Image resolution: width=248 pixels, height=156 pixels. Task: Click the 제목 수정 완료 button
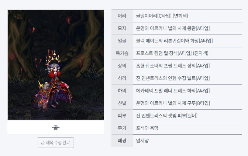(x=55, y=143)
